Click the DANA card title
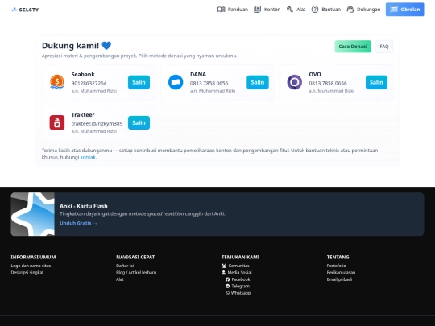This screenshot has height=326, width=435. click(x=198, y=75)
